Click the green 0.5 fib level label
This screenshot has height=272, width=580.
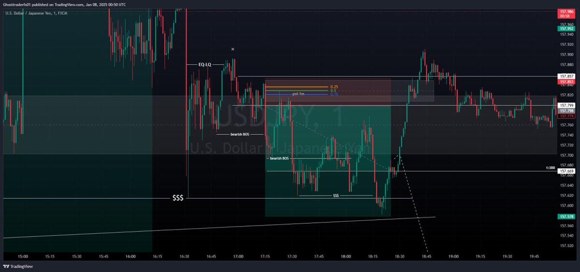point(333,90)
